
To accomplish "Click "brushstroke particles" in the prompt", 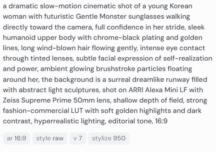I will coord(131,69).
